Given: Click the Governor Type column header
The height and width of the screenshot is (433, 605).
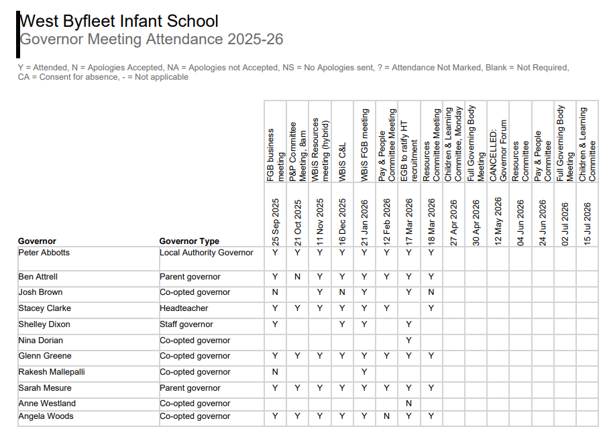Looking at the screenshot, I should pyautogui.click(x=189, y=241).
